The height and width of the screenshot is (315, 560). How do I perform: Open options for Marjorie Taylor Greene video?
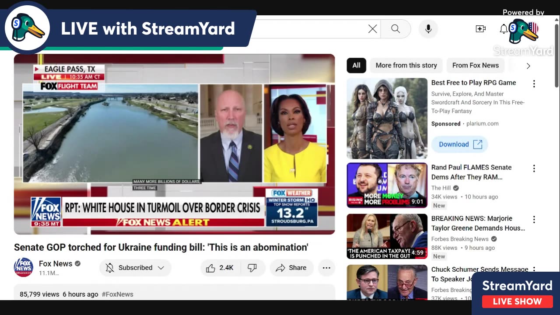tap(534, 220)
